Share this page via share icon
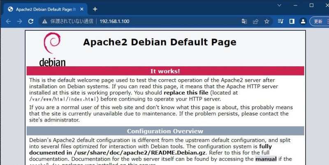 255,21
